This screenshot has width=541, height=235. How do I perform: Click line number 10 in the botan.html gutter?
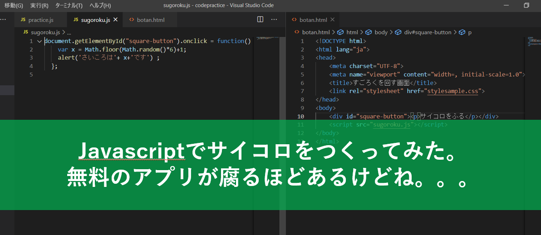tap(301, 116)
